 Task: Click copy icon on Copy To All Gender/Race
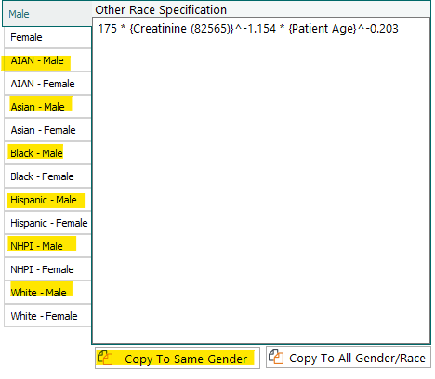(x=276, y=357)
